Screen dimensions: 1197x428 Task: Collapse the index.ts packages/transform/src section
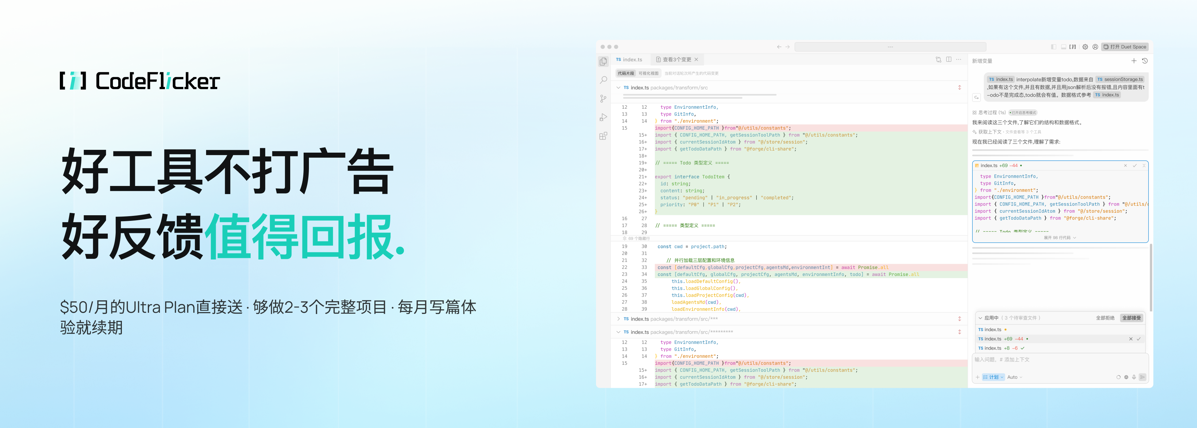coord(618,87)
